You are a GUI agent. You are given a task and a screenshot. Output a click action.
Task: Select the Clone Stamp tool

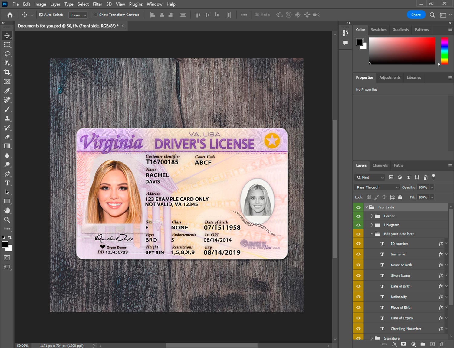(7, 119)
